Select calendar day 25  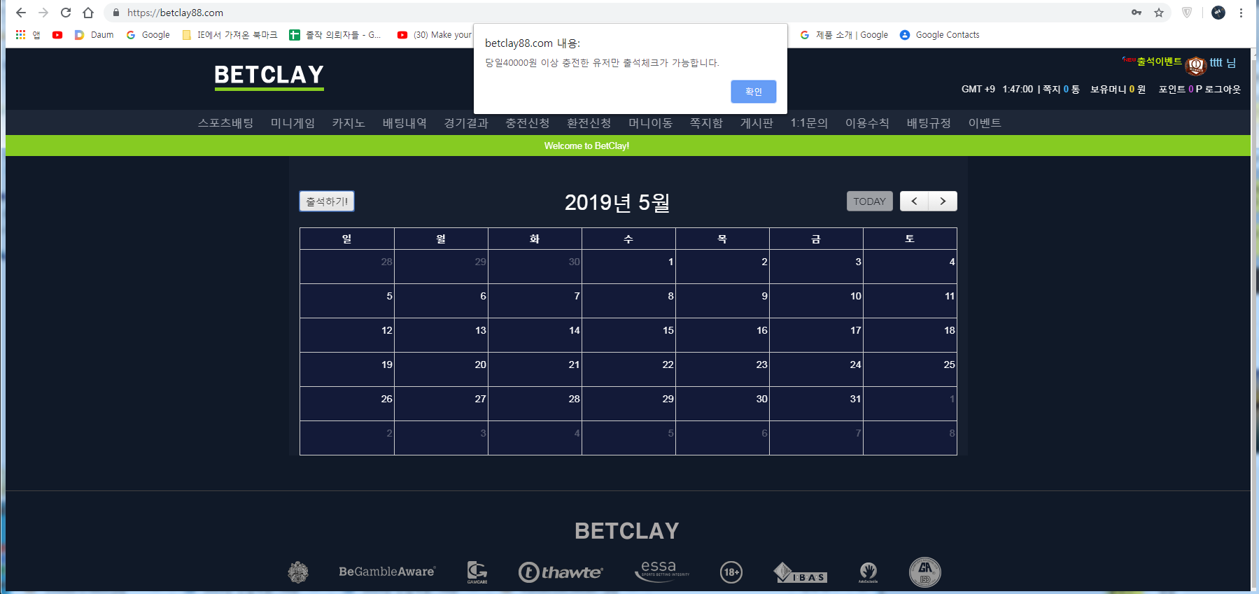click(950, 365)
